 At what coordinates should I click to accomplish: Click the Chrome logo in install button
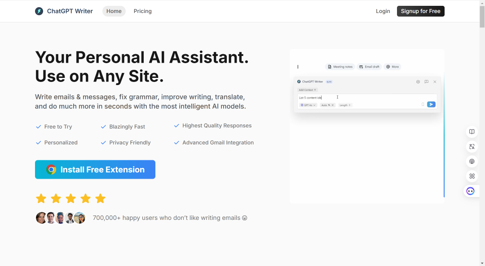pos(51,169)
